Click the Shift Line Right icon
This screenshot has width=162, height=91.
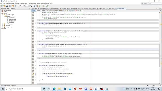[x=74, y=11]
